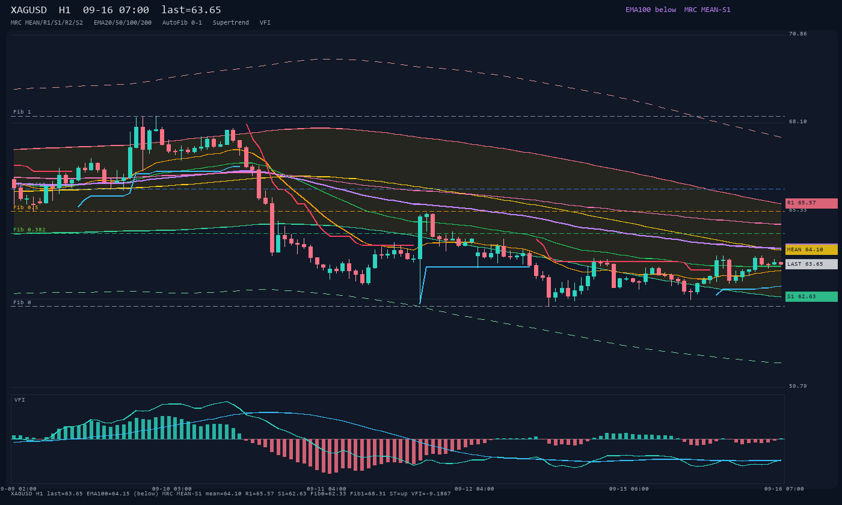Image resolution: width=842 pixels, height=505 pixels.
Task: Click the 'EMA100 below' signal text
Action: click(651, 10)
